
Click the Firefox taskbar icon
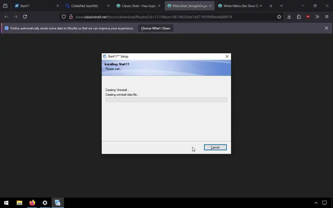pyautogui.click(x=32, y=203)
